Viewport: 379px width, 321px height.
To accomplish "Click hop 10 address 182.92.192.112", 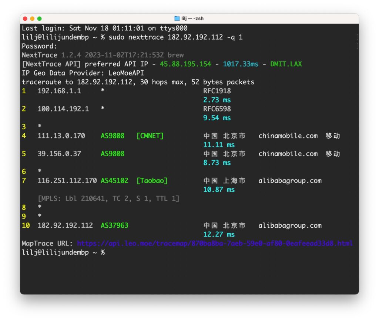I will tap(65, 225).
